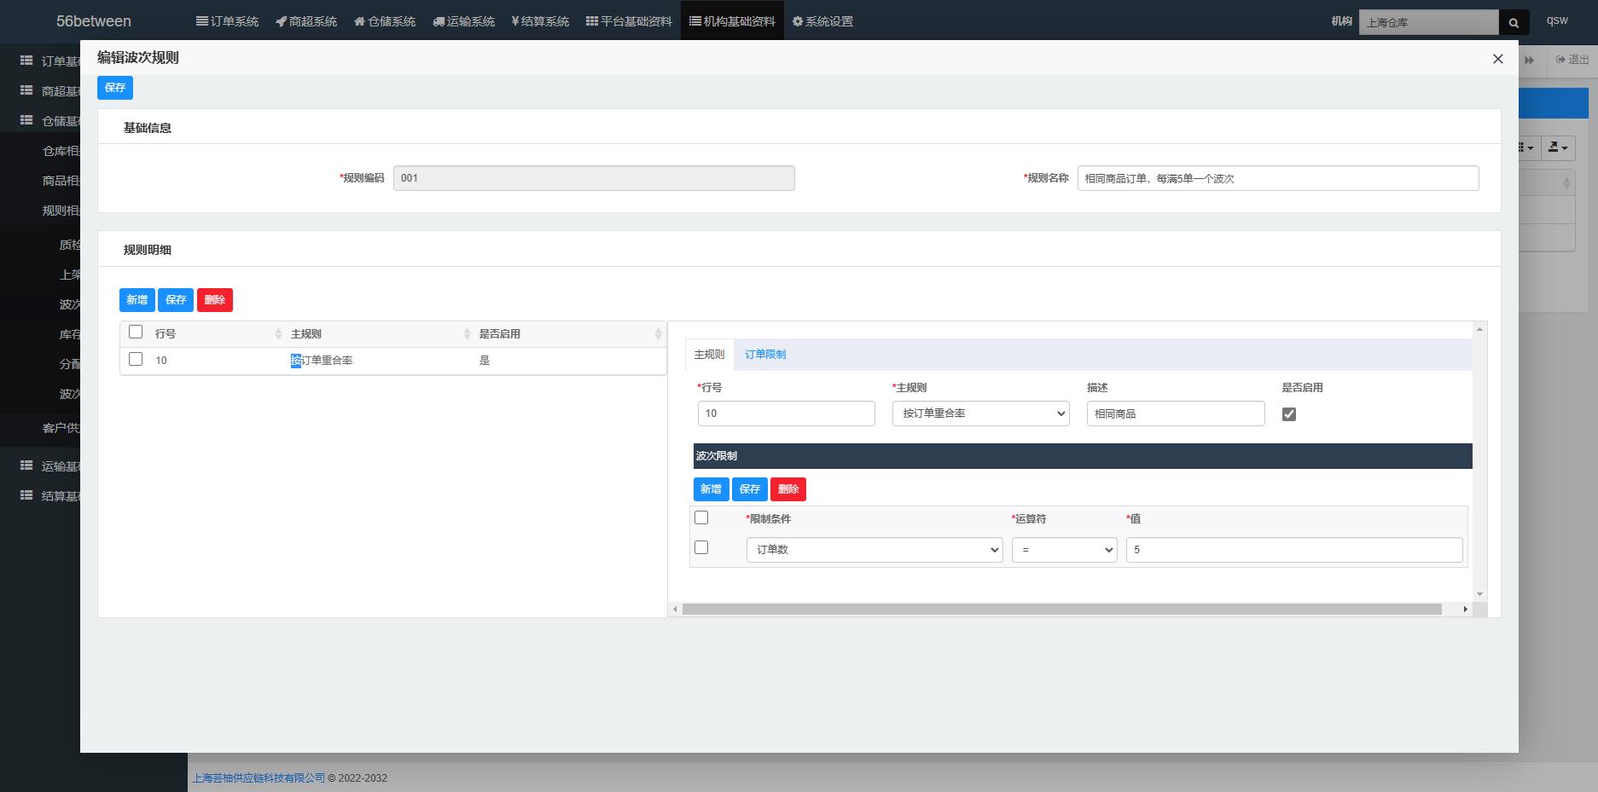Toggle the 是否启用 checkbox
This screenshot has width=1598, height=792.
[1289, 414]
